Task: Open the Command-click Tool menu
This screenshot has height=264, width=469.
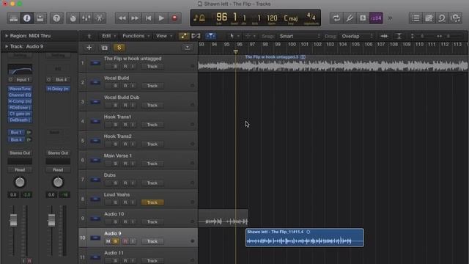Action: [x=250, y=36]
